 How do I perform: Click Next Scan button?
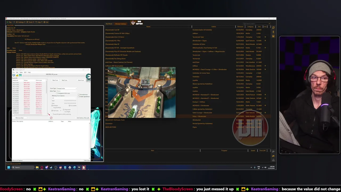[x=64, y=80]
